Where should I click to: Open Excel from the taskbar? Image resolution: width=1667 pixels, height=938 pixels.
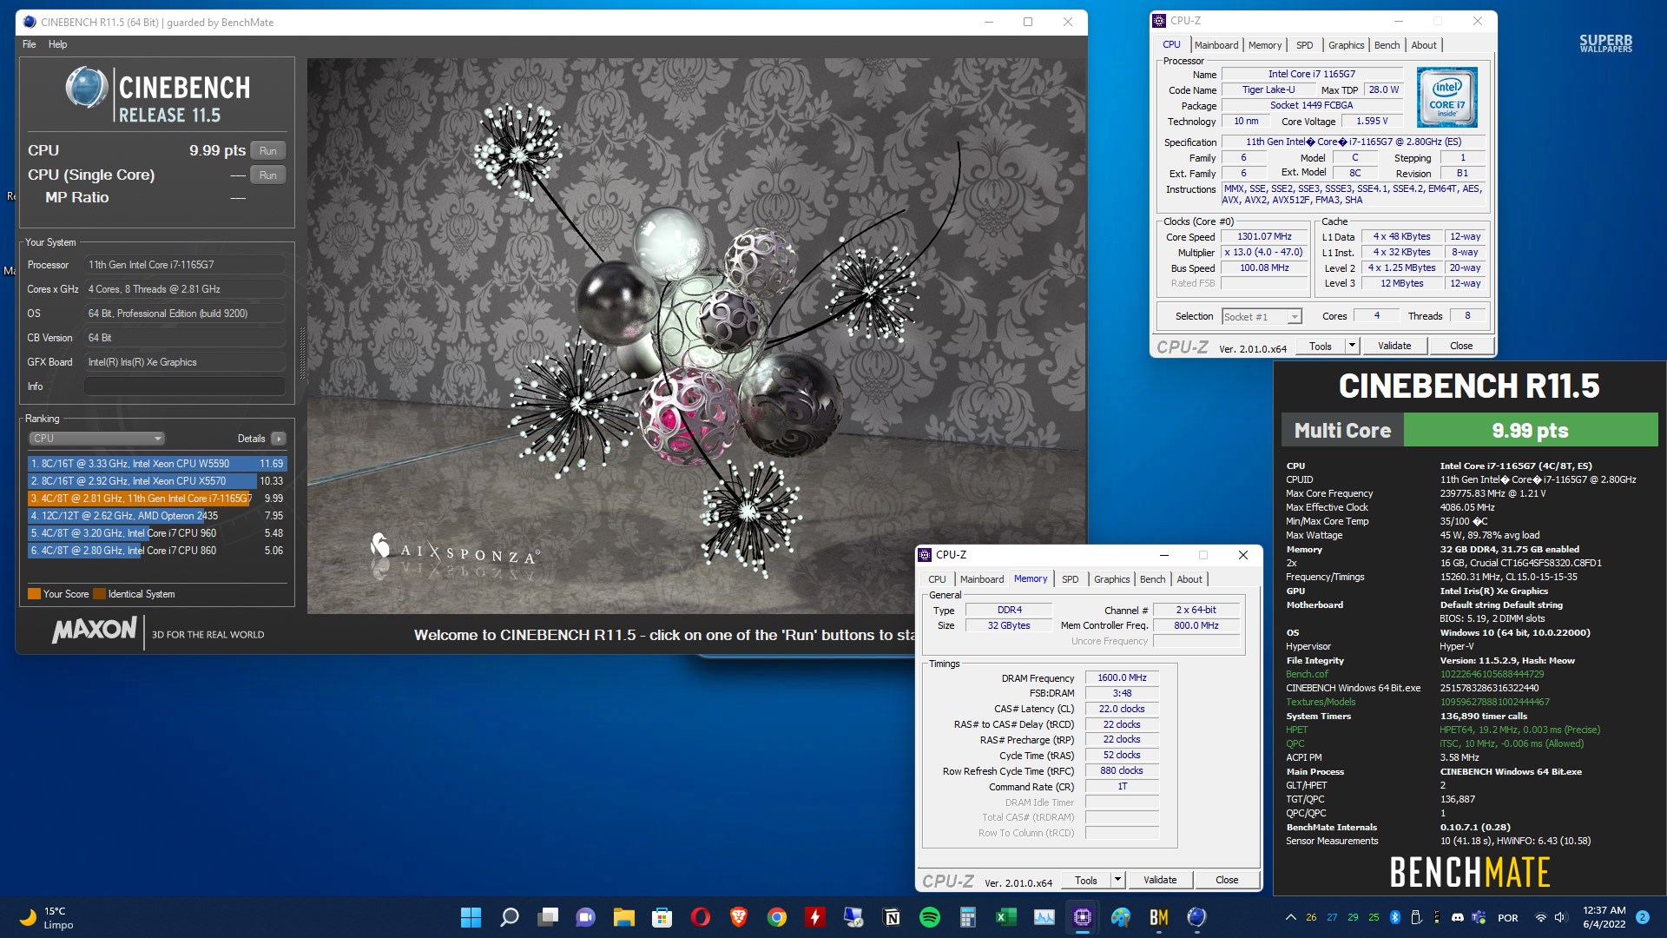(1006, 917)
